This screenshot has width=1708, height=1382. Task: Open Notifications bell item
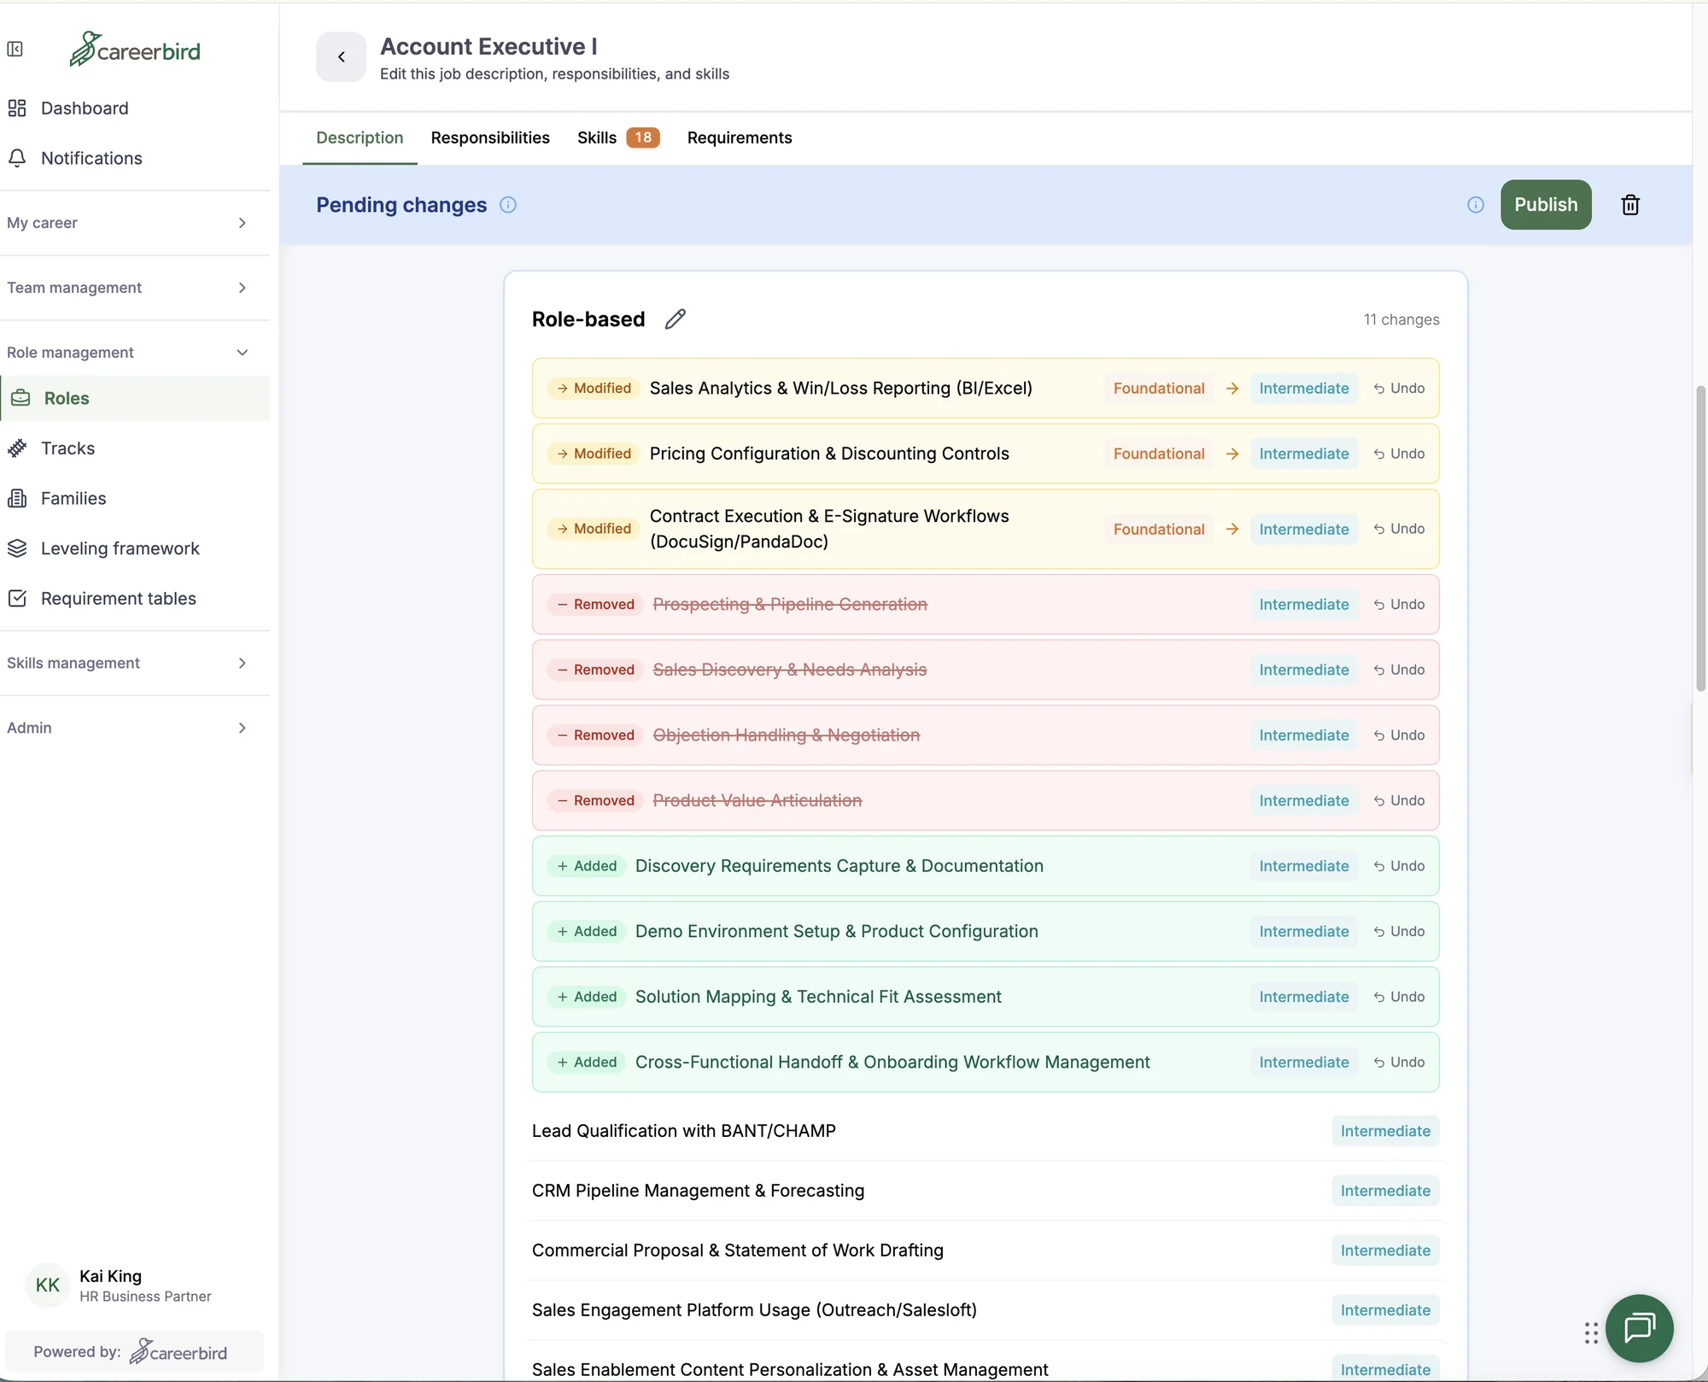point(135,158)
